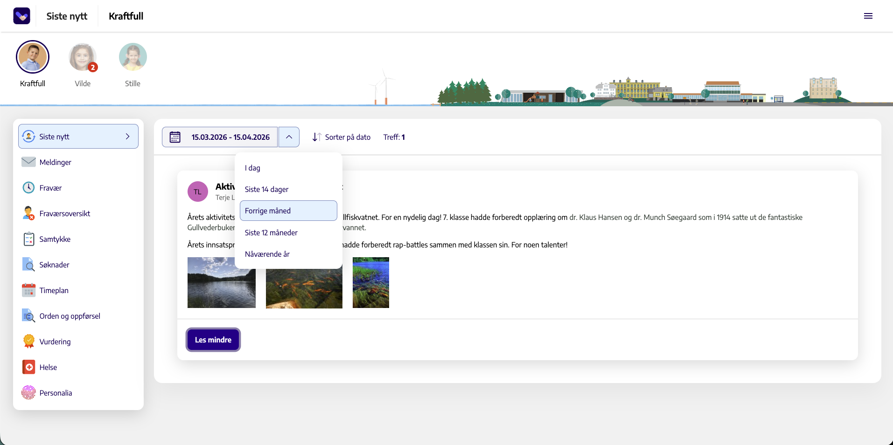Image resolution: width=893 pixels, height=445 pixels.
Task: Click the 'Les mindre' button
Action: 213,340
